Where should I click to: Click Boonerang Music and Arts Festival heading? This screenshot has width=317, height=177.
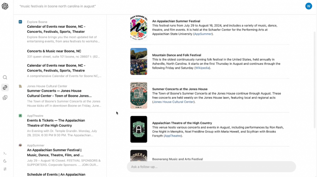coord(177,159)
